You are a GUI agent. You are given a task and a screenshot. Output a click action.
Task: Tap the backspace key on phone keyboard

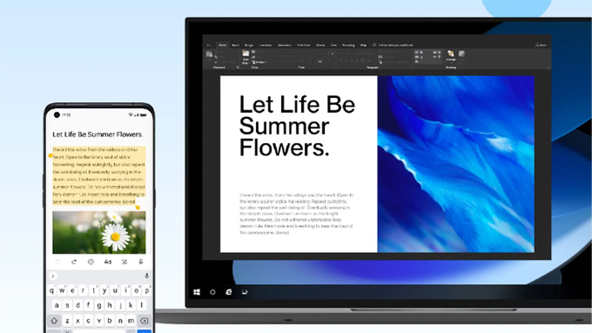click(144, 320)
